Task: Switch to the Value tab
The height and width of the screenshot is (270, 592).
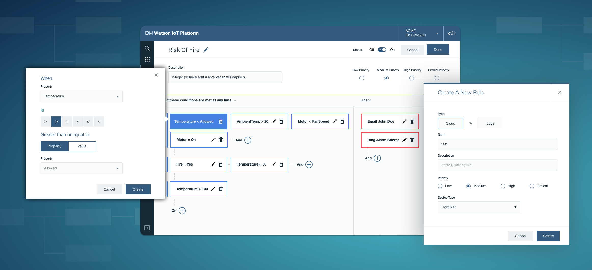Action: point(82,146)
